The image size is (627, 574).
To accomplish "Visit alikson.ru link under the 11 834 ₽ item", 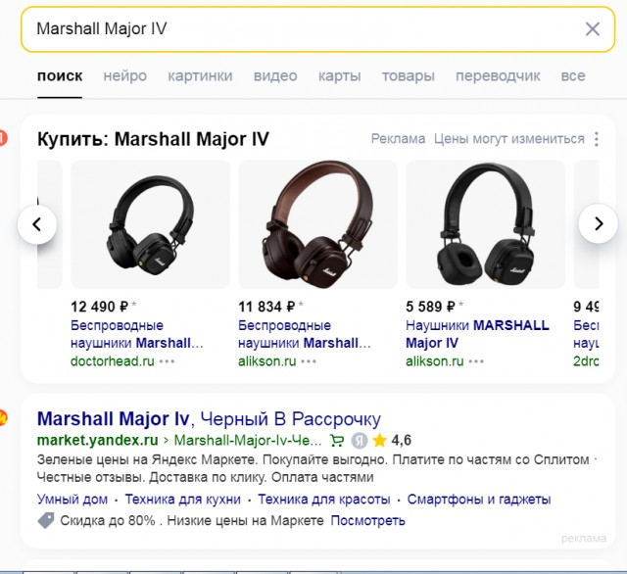I will 267,361.
